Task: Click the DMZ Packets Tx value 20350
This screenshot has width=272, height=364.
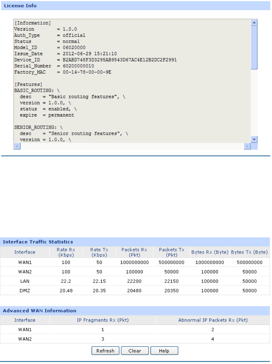Action: tap(171, 291)
